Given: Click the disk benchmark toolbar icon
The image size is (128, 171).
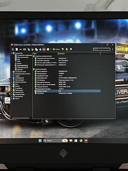Looking at the screenshot, I should 21,49.
